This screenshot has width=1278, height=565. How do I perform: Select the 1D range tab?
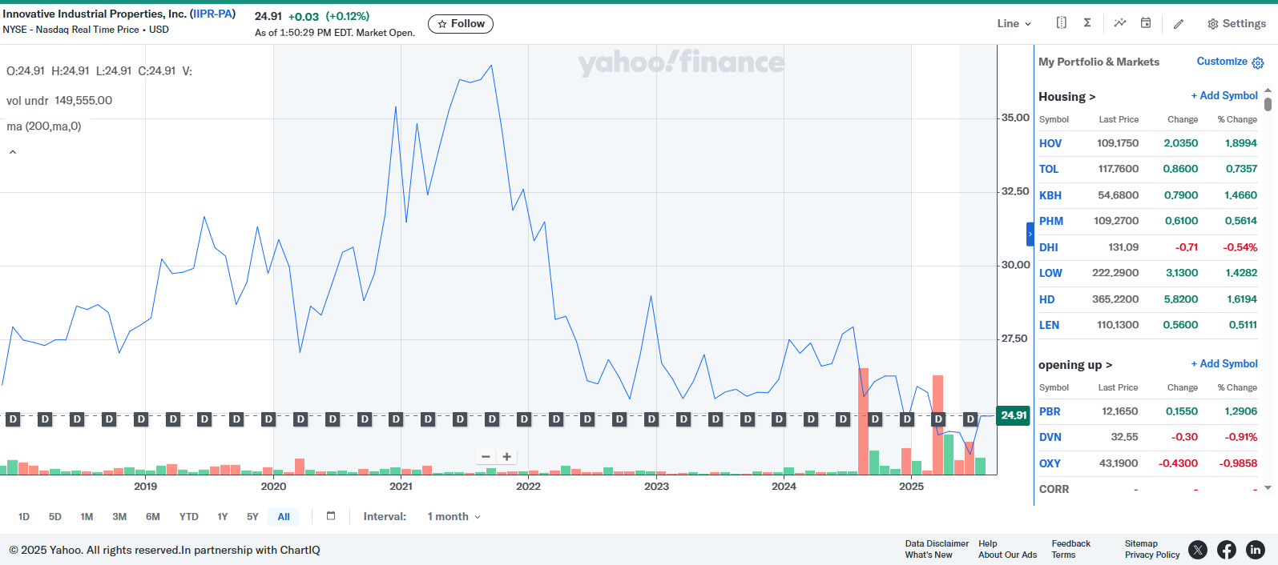(x=24, y=517)
